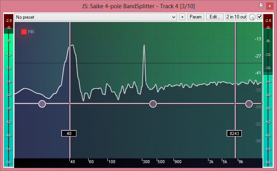Click the 300 frequency axis label
This screenshot has height=171, width=277.
pos(146,162)
